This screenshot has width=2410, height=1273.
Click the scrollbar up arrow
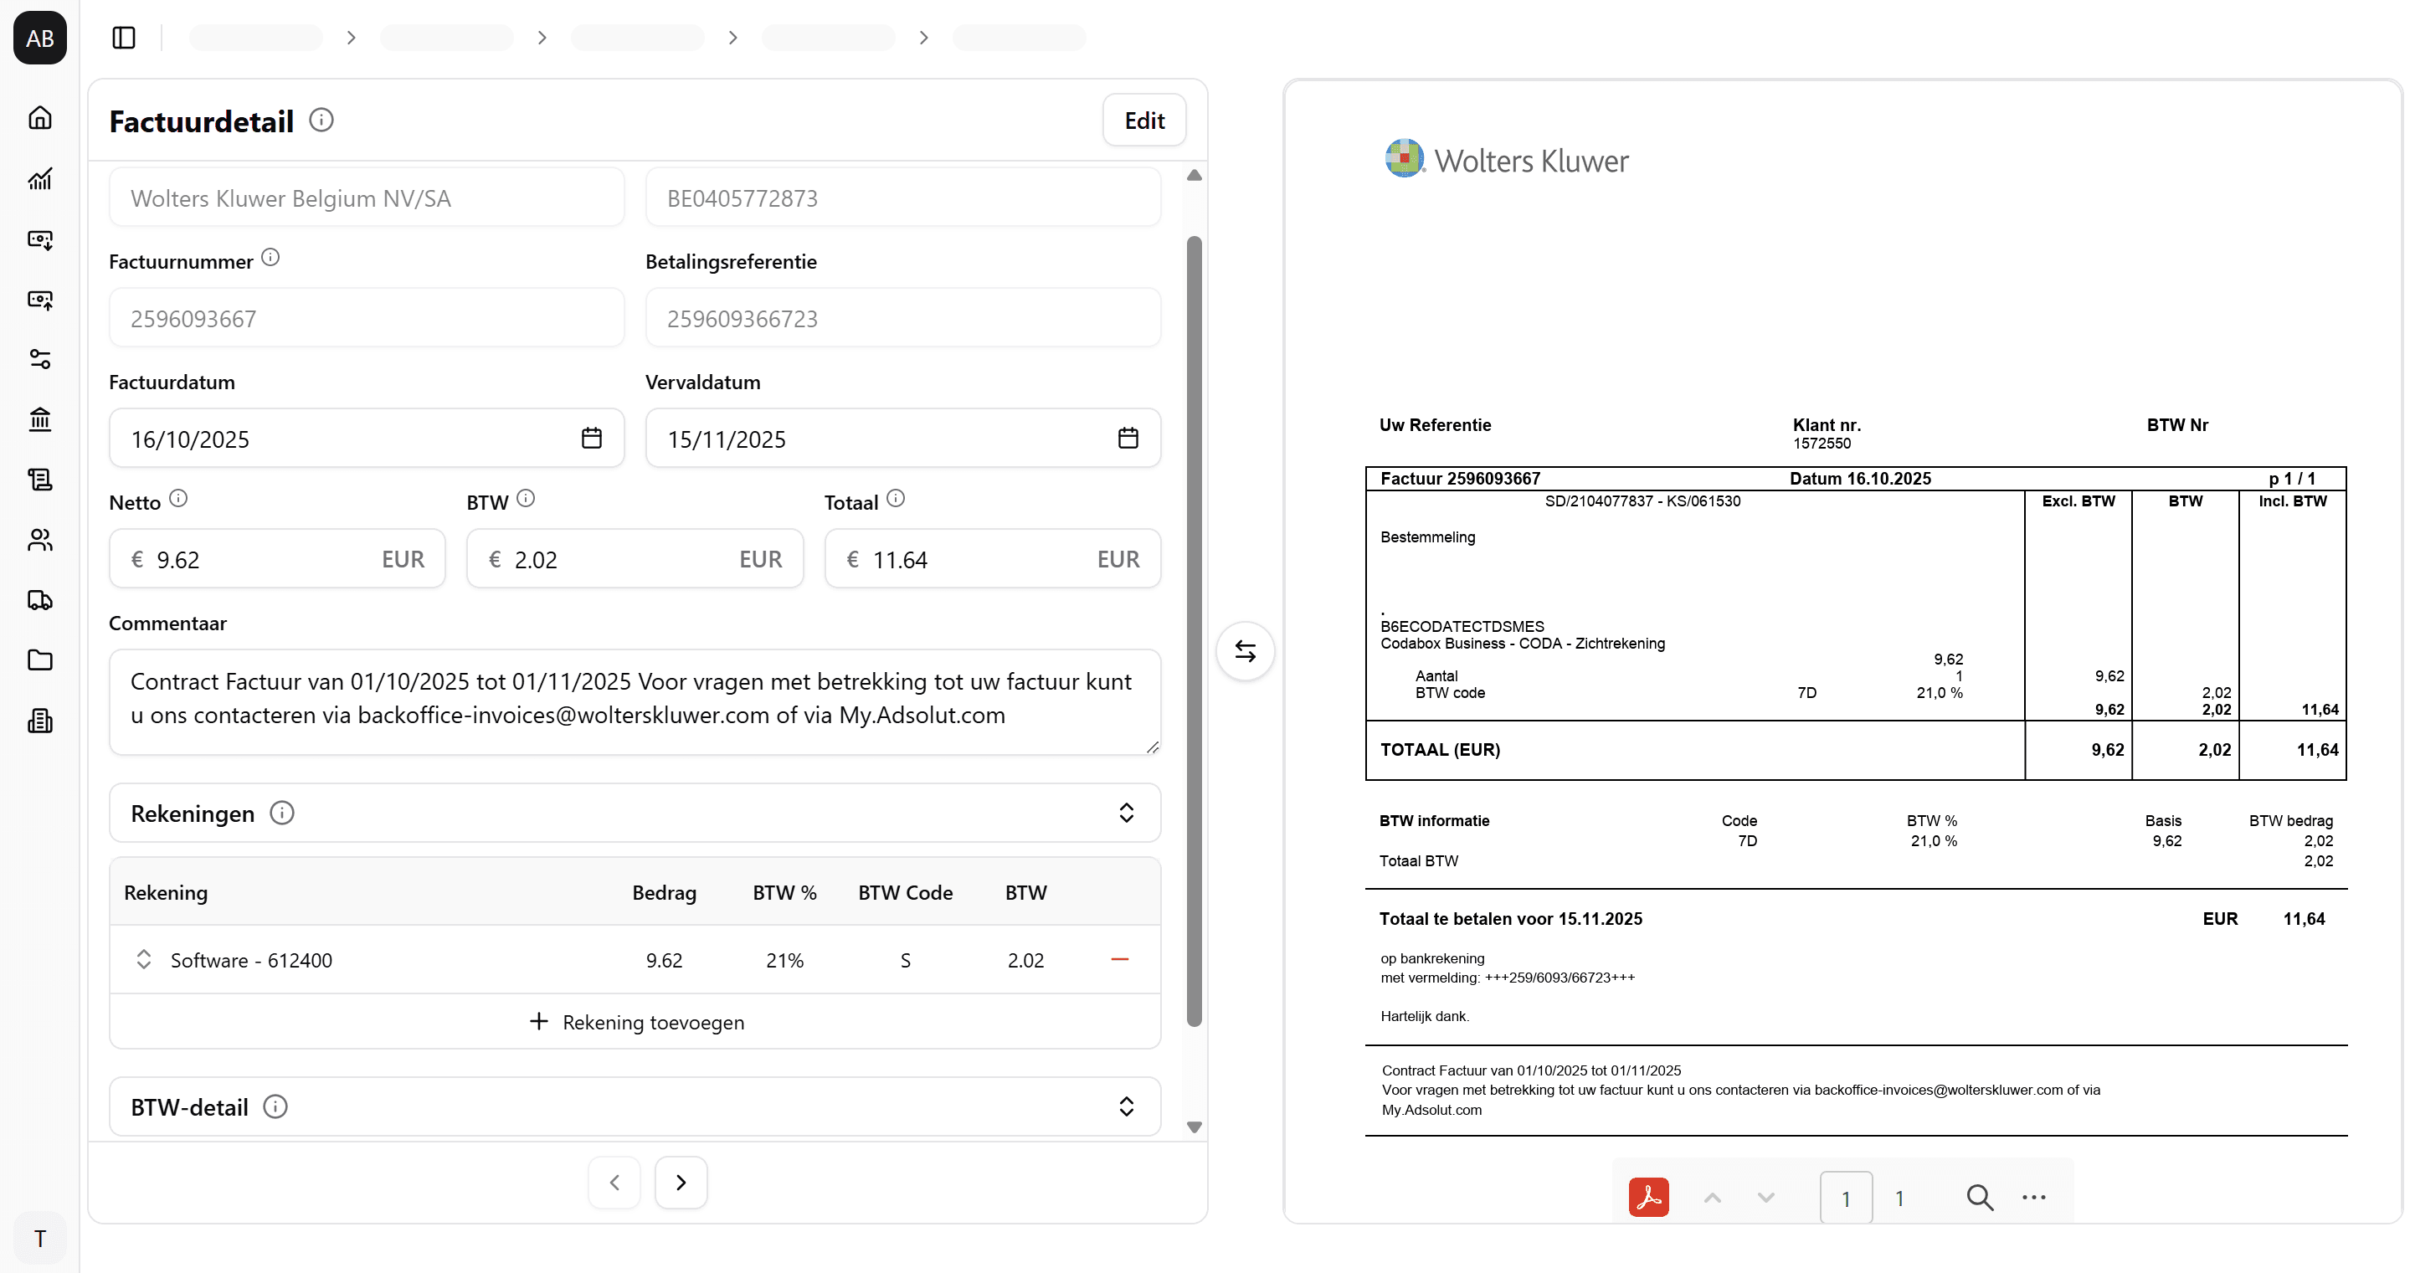pyautogui.click(x=1194, y=176)
